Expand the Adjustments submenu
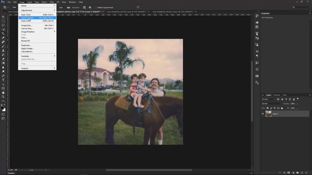This screenshot has height=175, width=312. tap(37, 10)
